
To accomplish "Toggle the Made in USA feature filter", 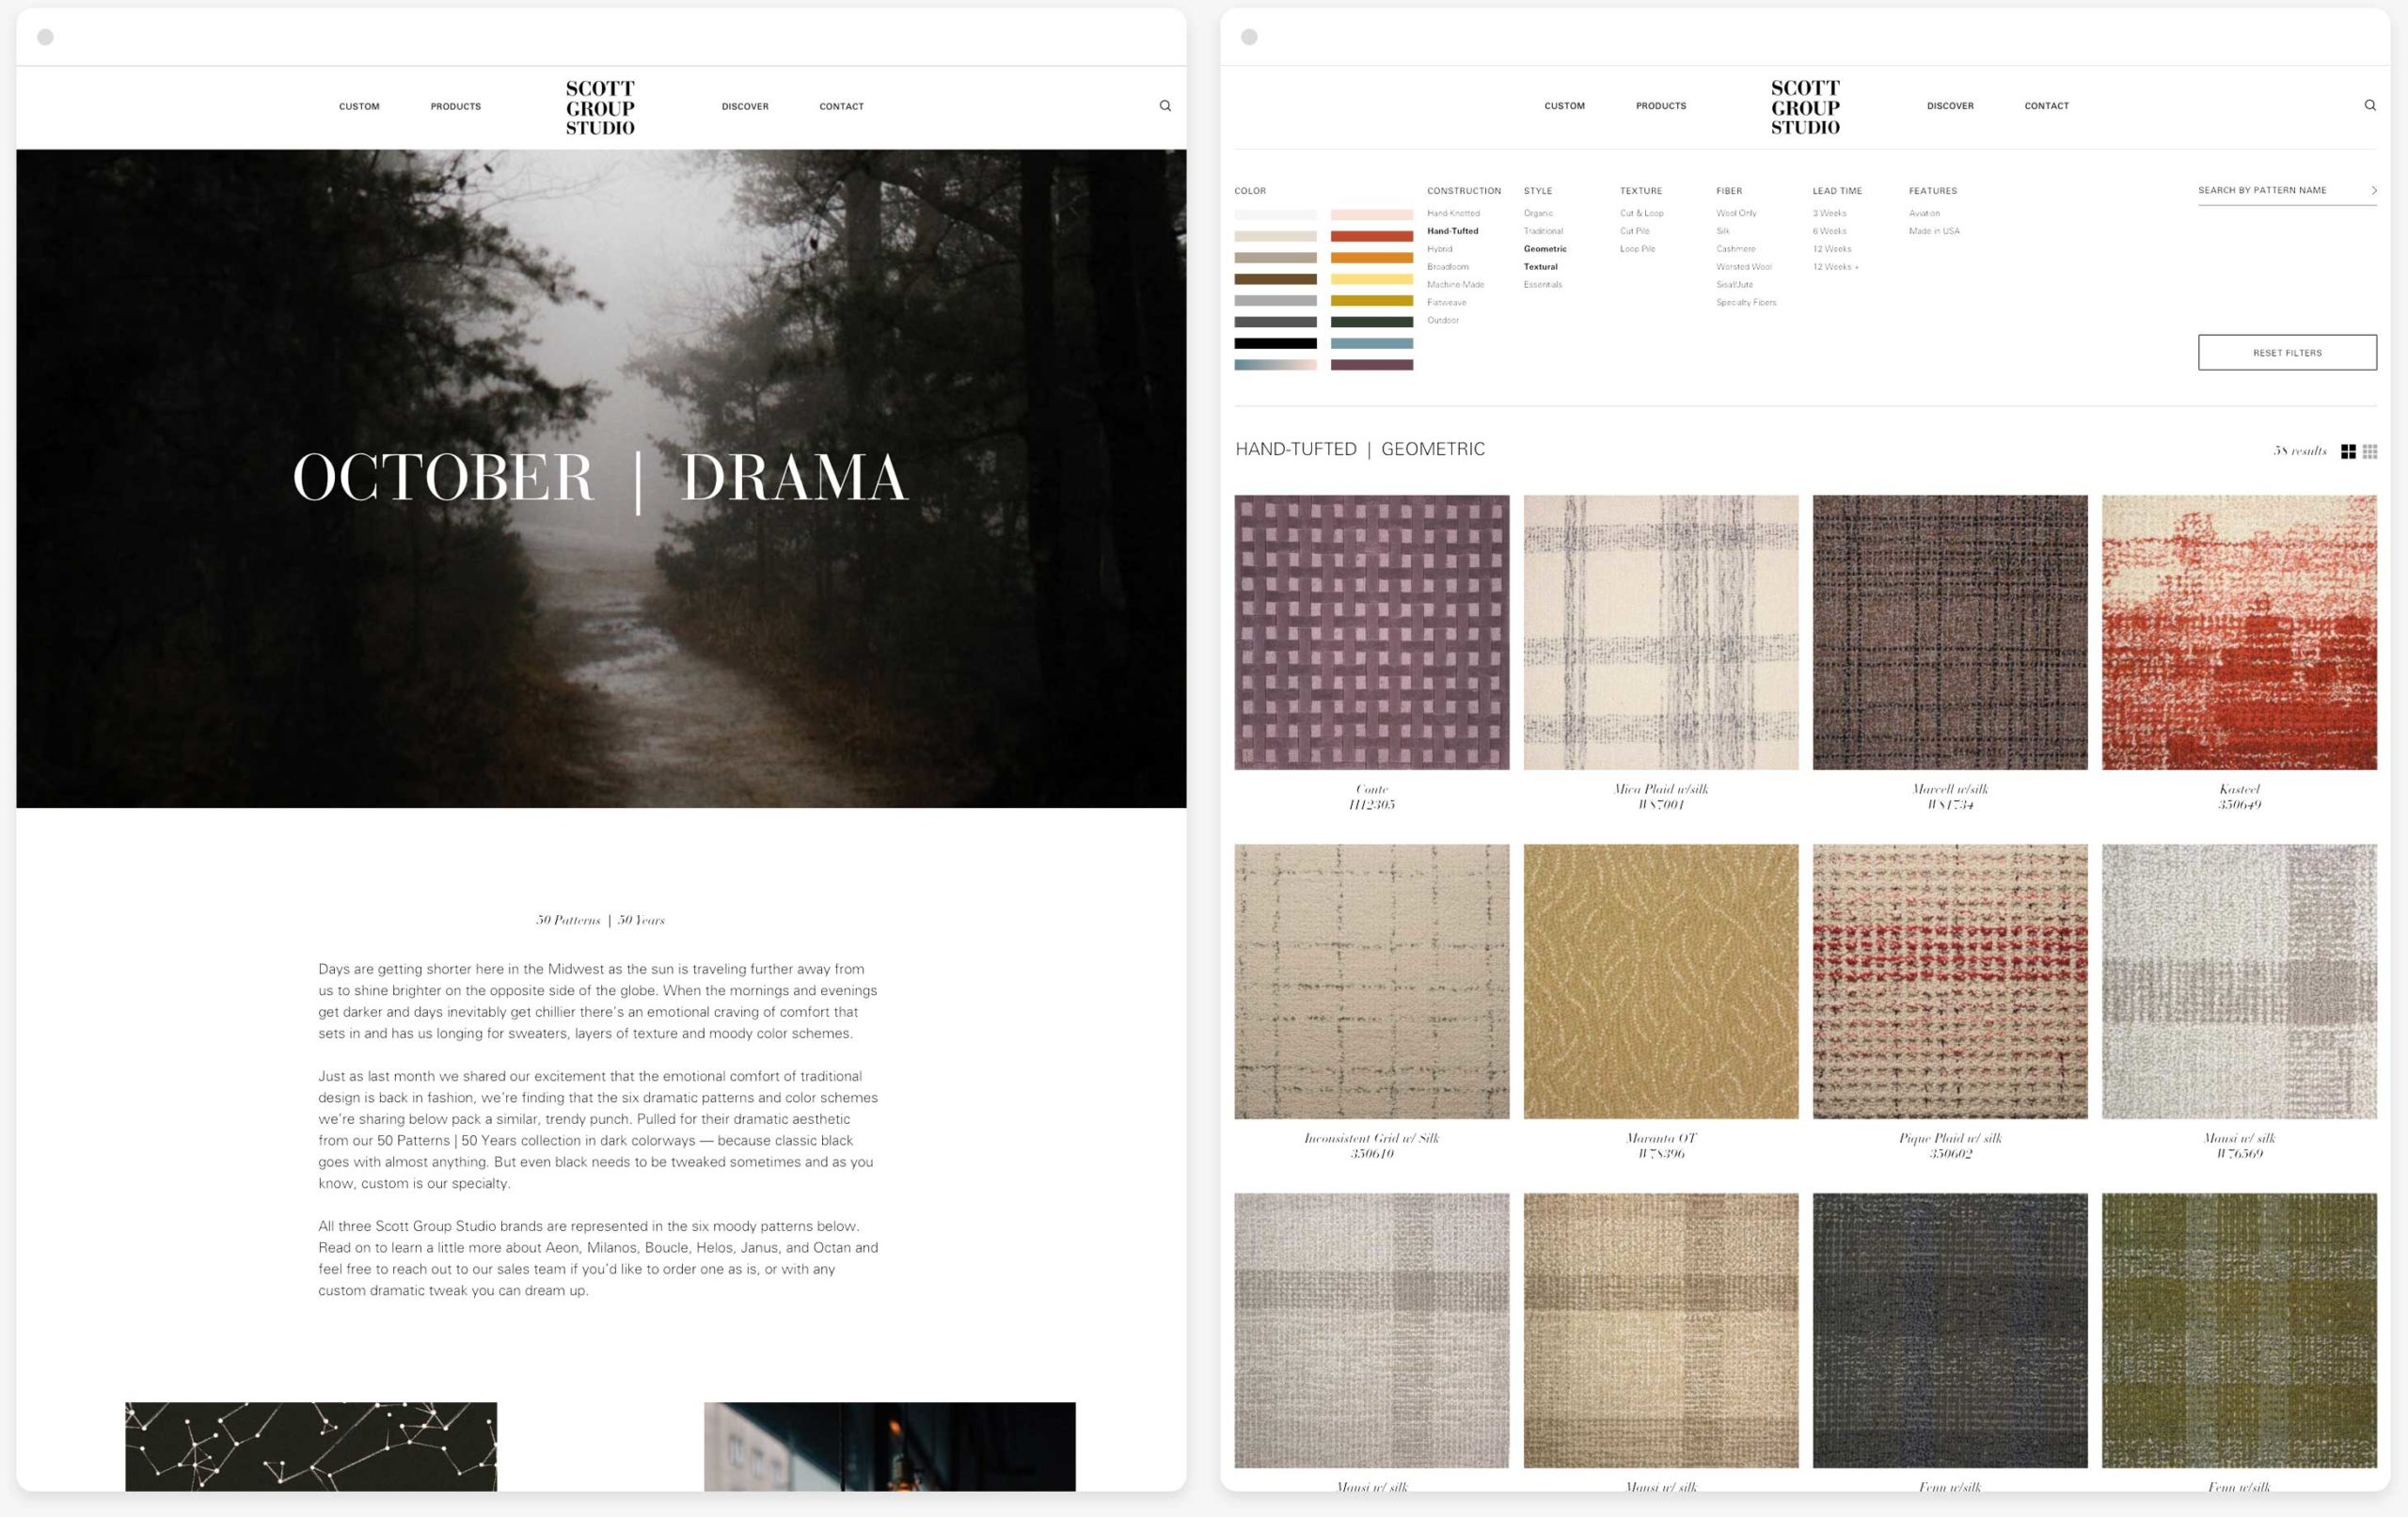I will click(x=1933, y=230).
